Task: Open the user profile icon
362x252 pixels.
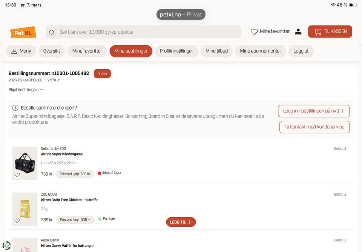Action: pos(298,31)
